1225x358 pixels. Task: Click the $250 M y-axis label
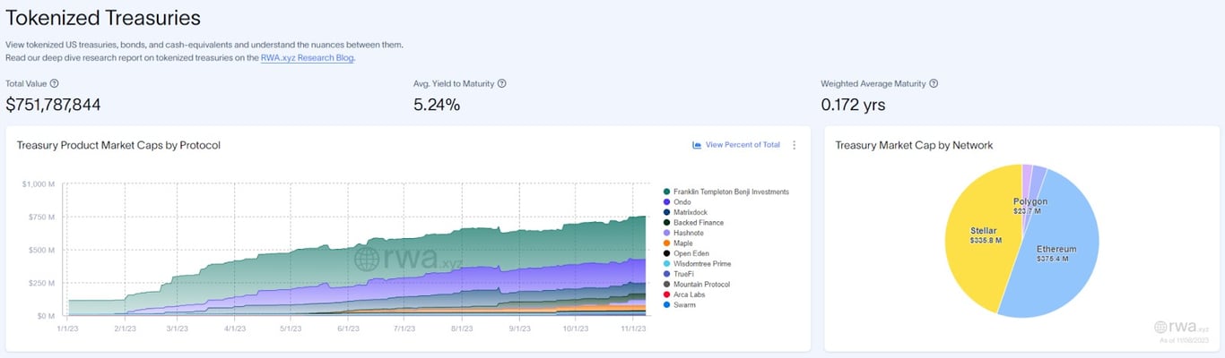point(41,283)
